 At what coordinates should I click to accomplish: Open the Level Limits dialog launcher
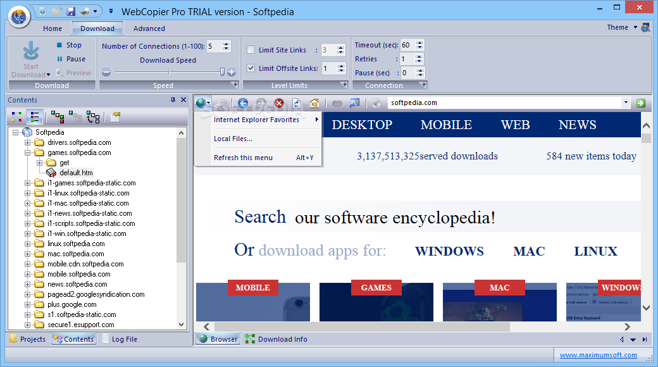click(x=345, y=85)
